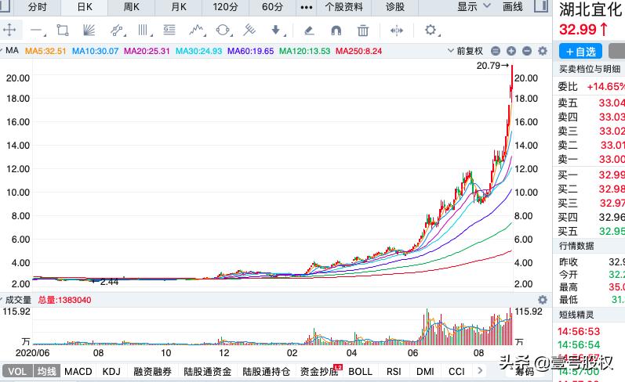Viewport: 625px width, 382px height.
Task: Click the 画线 drawing button
Action: point(512,7)
